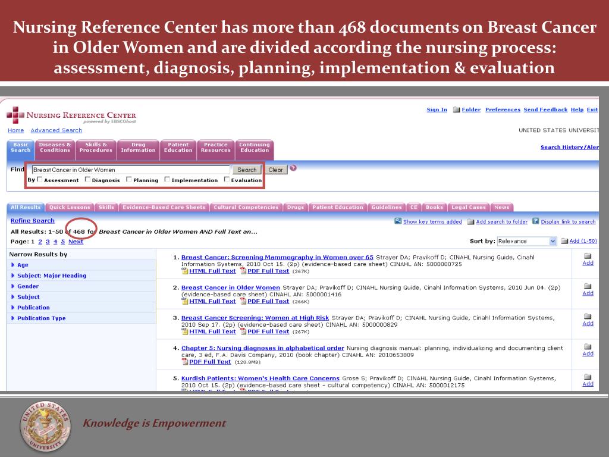Check the Planning checkbox
The height and width of the screenshot is (457, 609).
click(x=129, y=179)
